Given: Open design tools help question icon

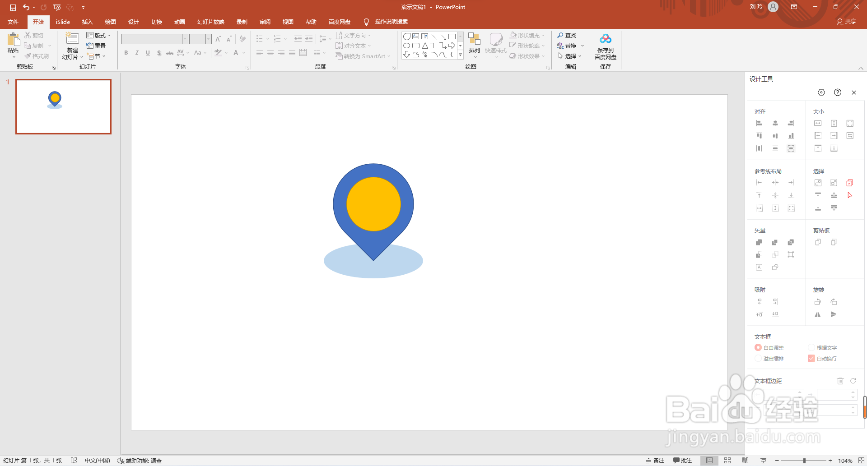Looking at the screenshot, I should point(838,92).
